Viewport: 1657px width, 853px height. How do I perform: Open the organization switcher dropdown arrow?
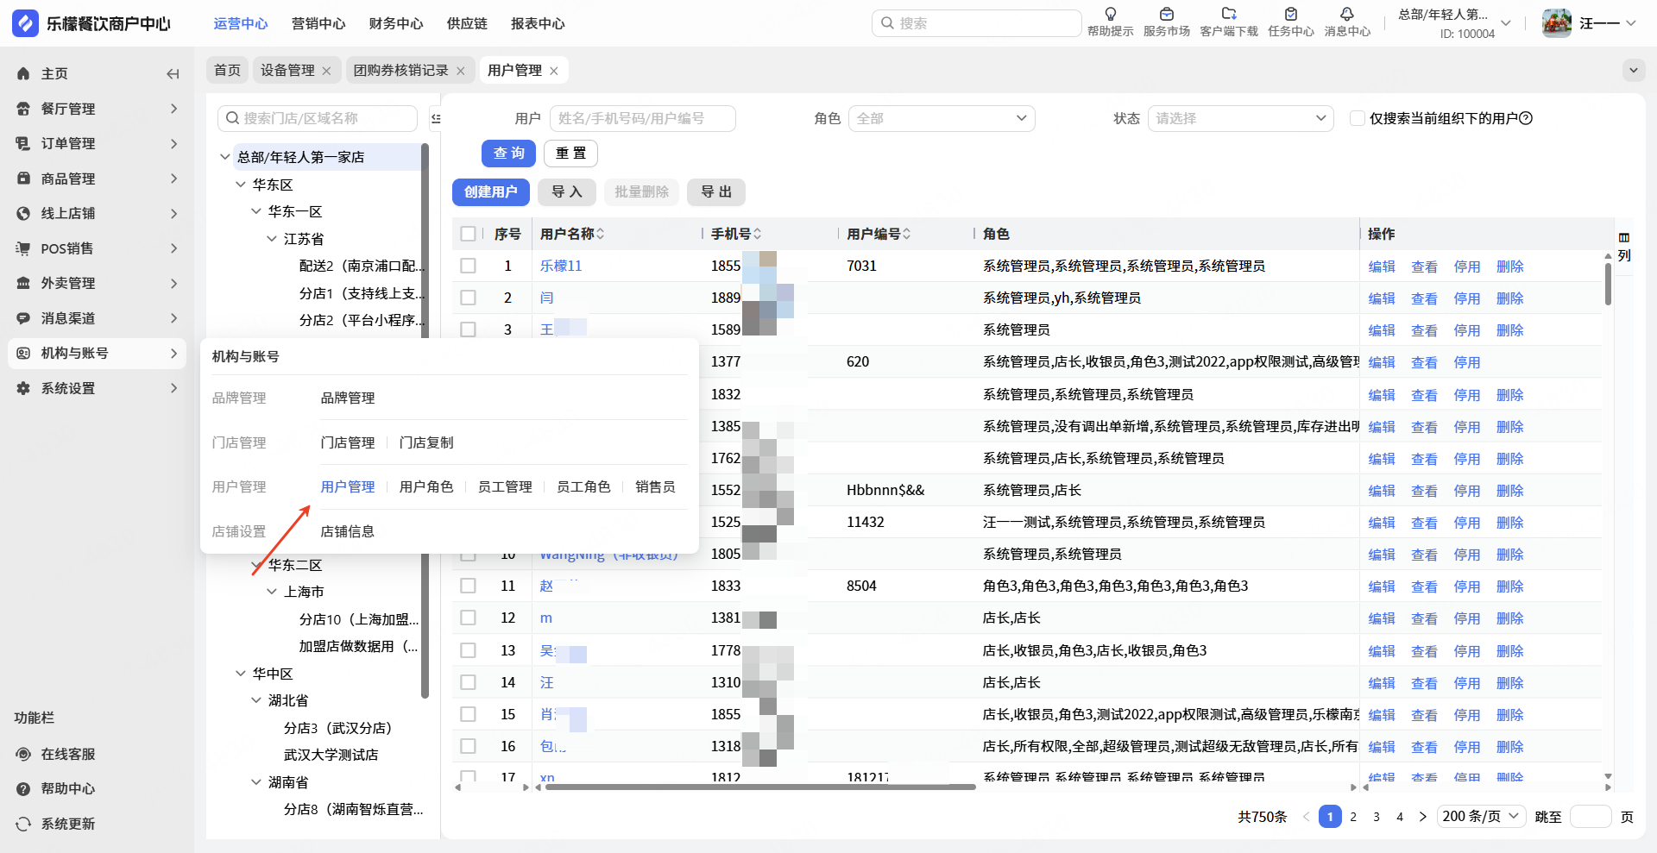(1506, 23)
